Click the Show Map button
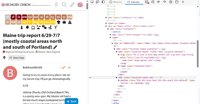Image resolution: width=200 pixels, height=104 pixels. [17, 58]
